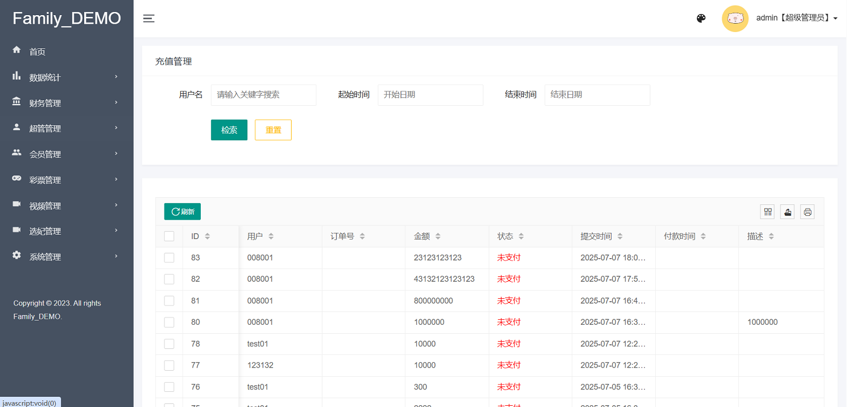
Task: Open 会员管理 in the sidebar menu
Action: [65, 155]
